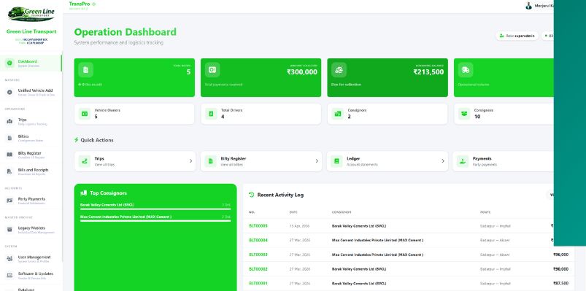Open Trips in the sidebar menu
This screenshot has width=586, height=291.
(31, 121)
